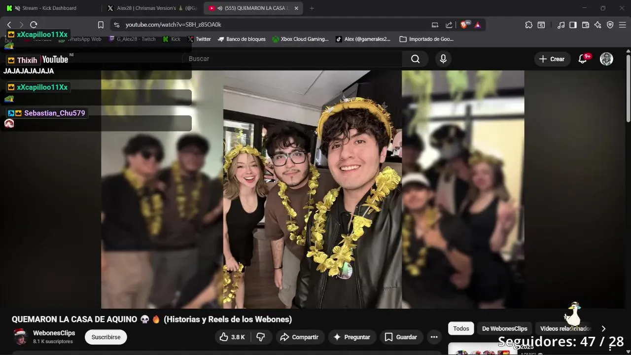Open the YouTube account avatar menu
This screenshot has width=631, height=355.
[606, 59]
